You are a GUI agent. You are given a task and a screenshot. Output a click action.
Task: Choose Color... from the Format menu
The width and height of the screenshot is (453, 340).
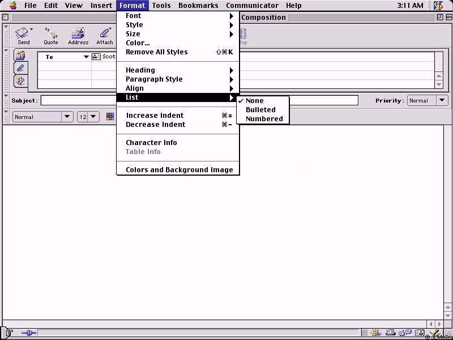click(x=178, y=43)
